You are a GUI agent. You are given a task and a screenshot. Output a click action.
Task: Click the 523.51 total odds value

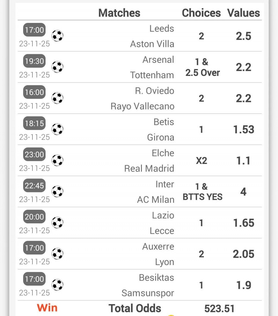(x=219, y=309)
